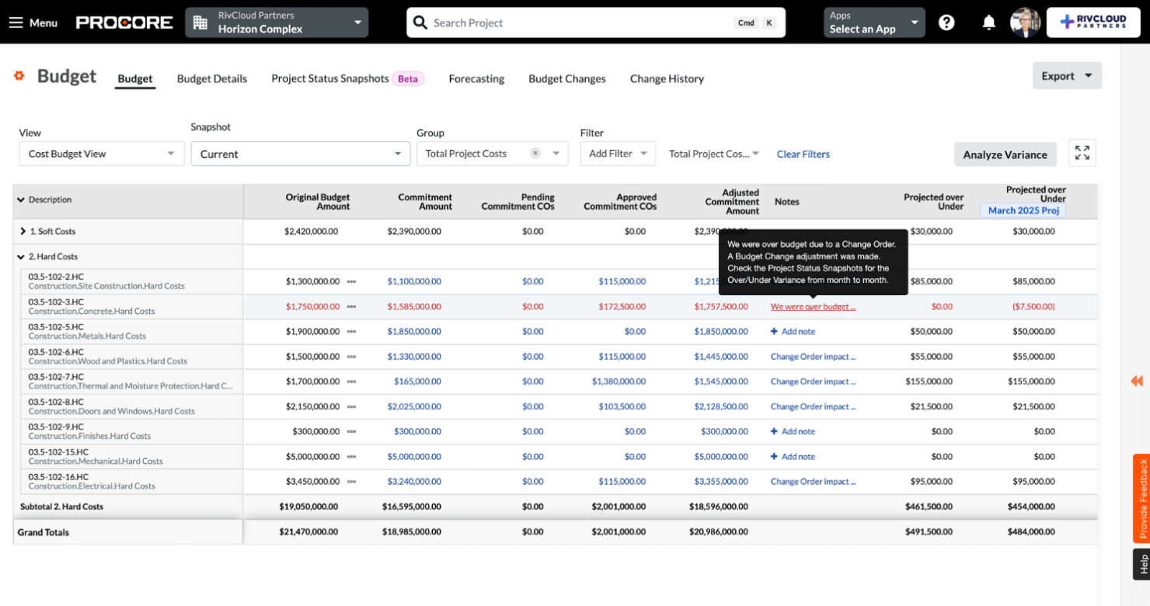Open the Export dropdown
Image resolution: width=1150 pixels, height=606 pixels.
[1067, 75]
